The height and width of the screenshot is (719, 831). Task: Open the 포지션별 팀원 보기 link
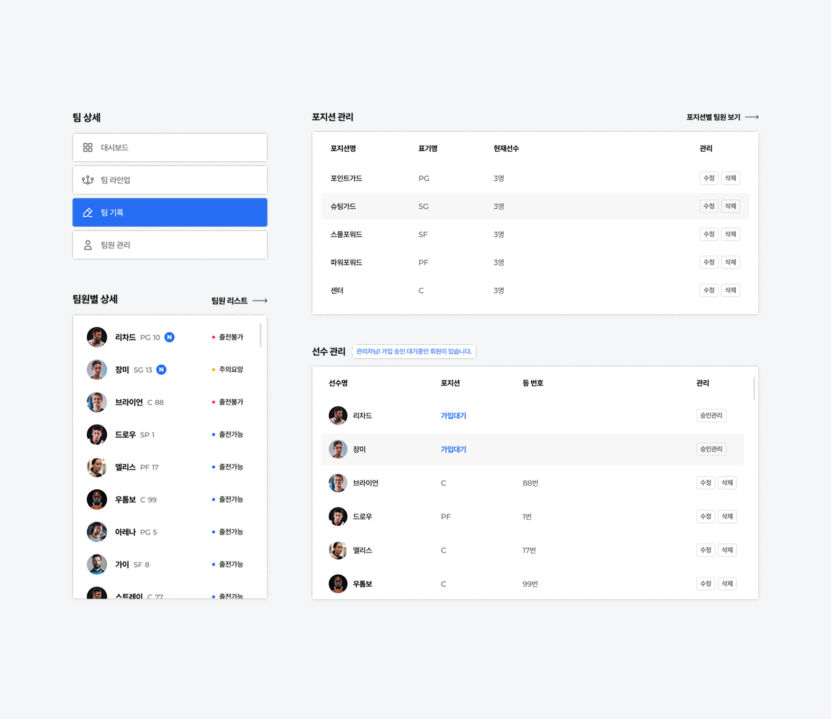pyautogui.click(x=713, y=117)
